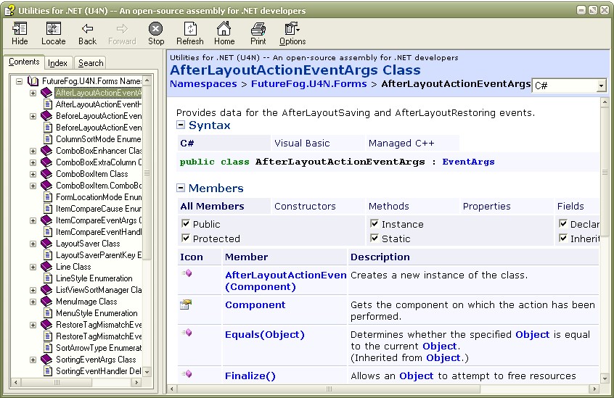Click the topic pane horizontal scrollbar thumb

[x=328, y=389]
